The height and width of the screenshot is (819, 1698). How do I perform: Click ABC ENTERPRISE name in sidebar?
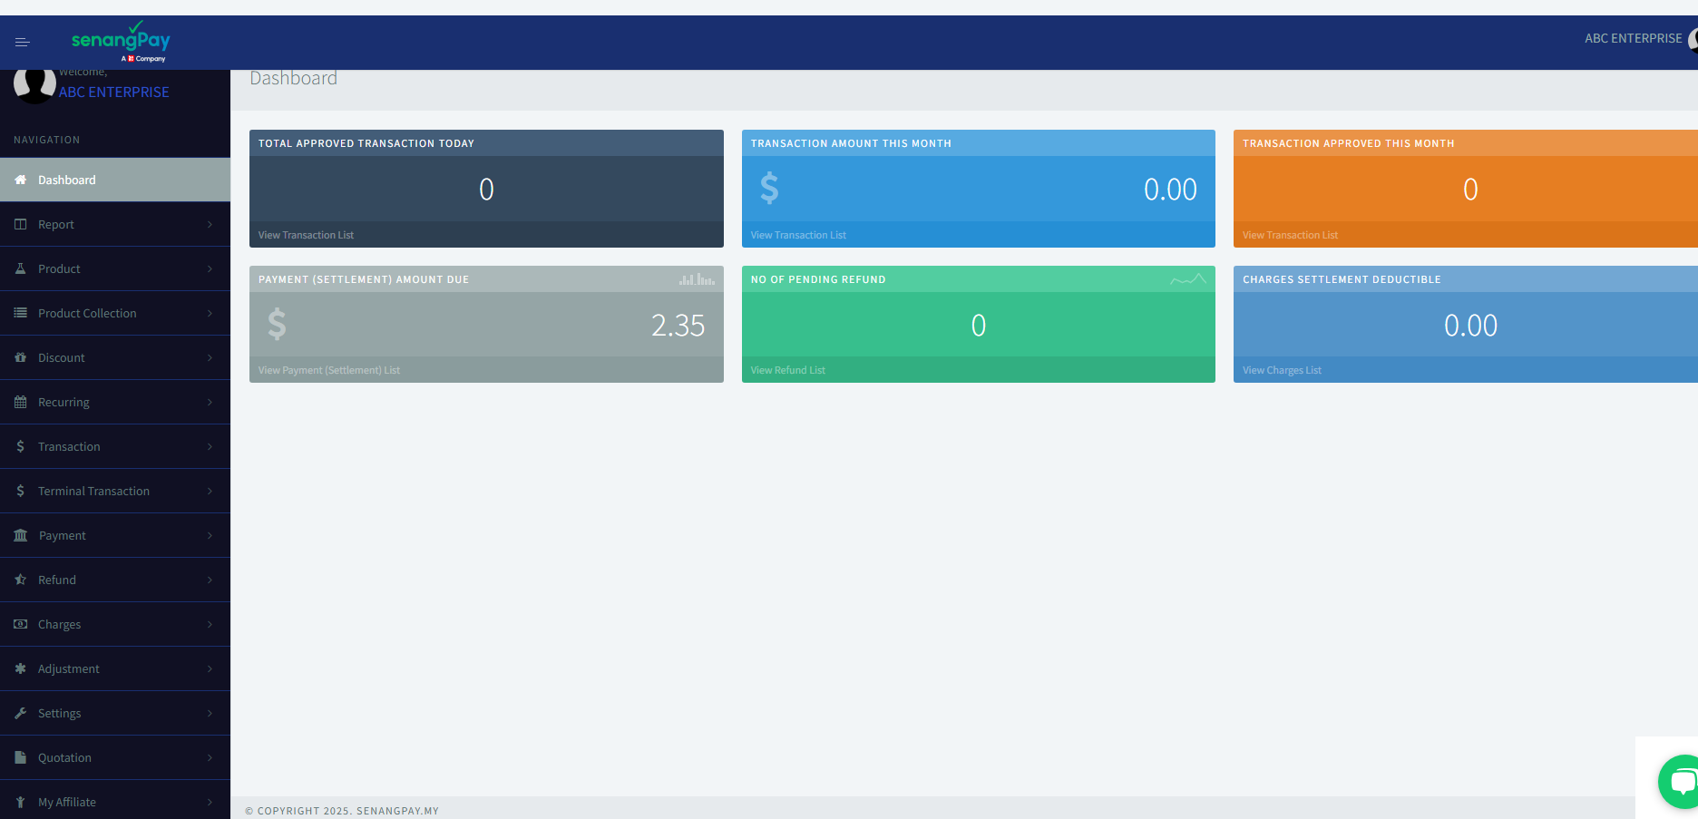(114, 92)
